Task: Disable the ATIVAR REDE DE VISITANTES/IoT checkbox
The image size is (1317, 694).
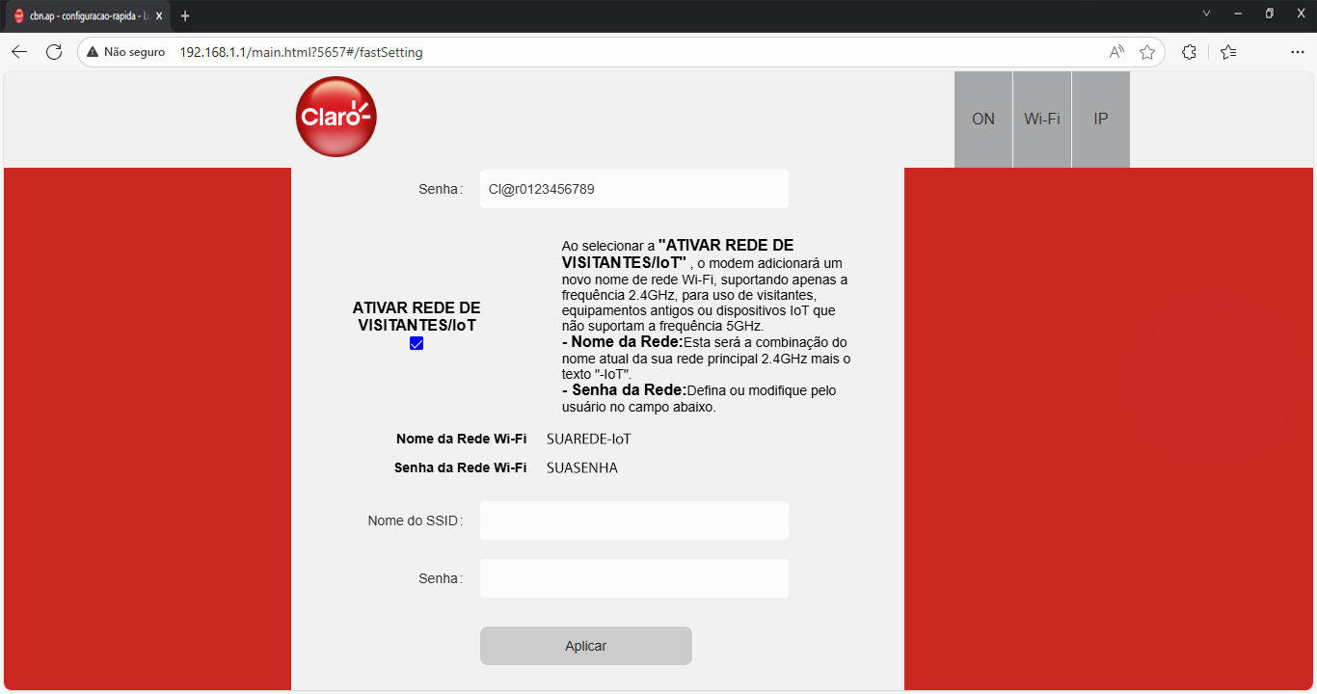Action: 417,344
